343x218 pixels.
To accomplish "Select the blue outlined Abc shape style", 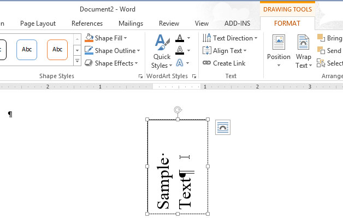I will click(27, 50).
